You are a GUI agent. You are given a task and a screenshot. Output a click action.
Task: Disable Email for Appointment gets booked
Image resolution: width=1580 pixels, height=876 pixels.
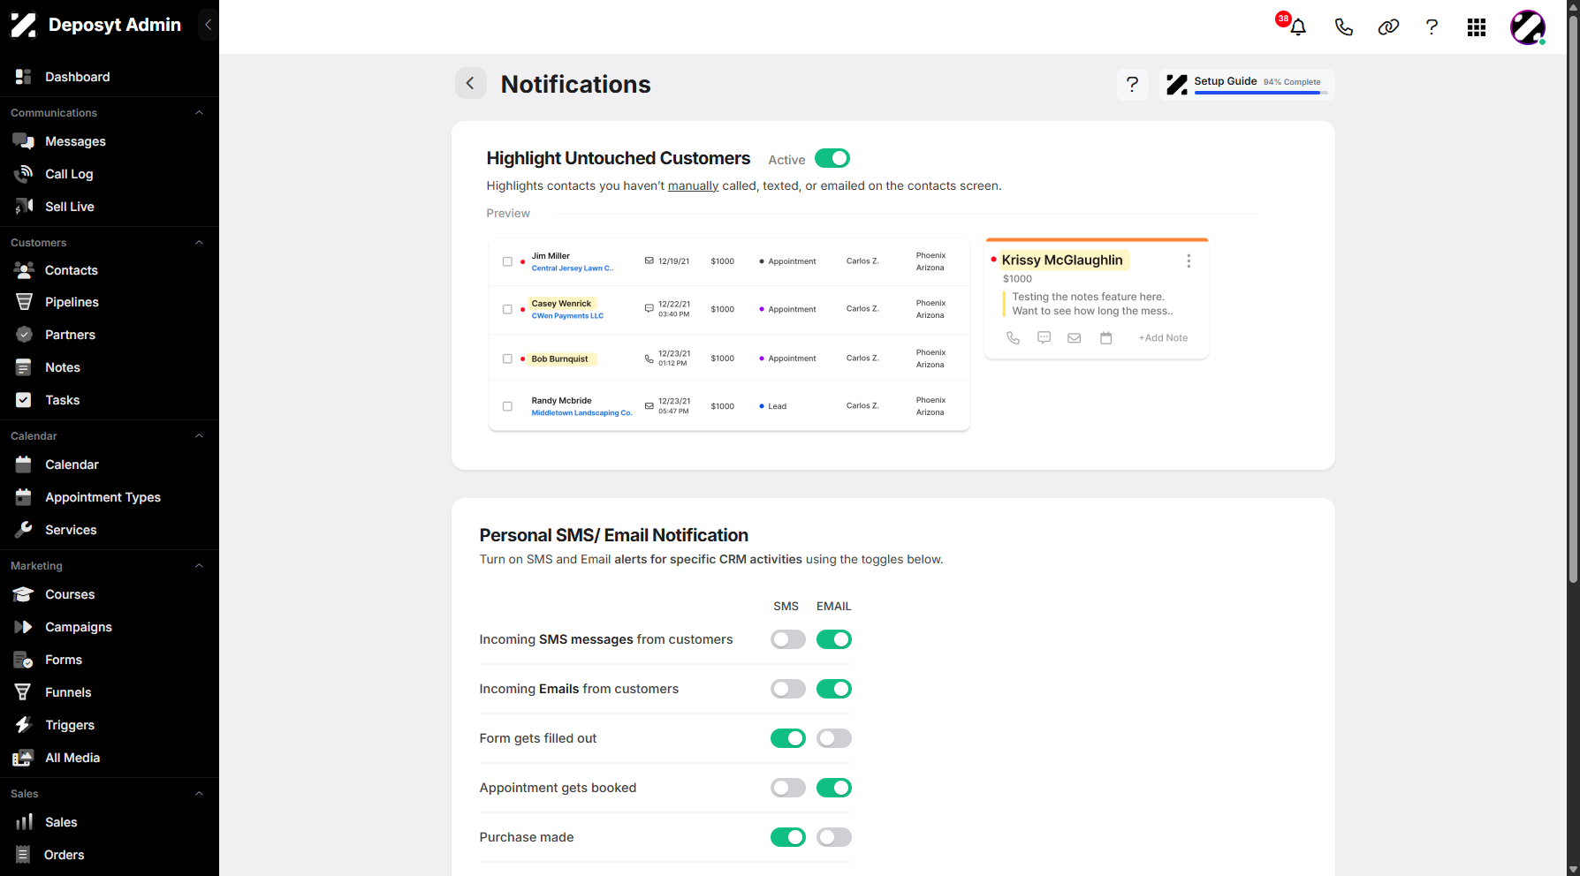click(x=833, y=788)
